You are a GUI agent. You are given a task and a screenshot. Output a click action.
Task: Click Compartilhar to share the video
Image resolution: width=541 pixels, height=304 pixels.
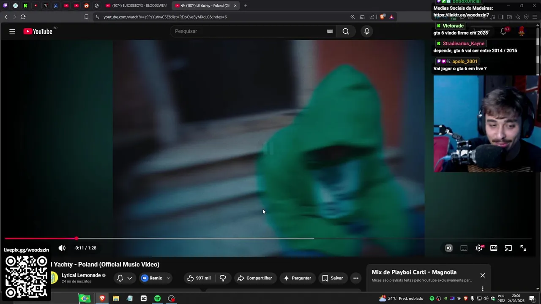pyautogui.click(x=255, y=278)
